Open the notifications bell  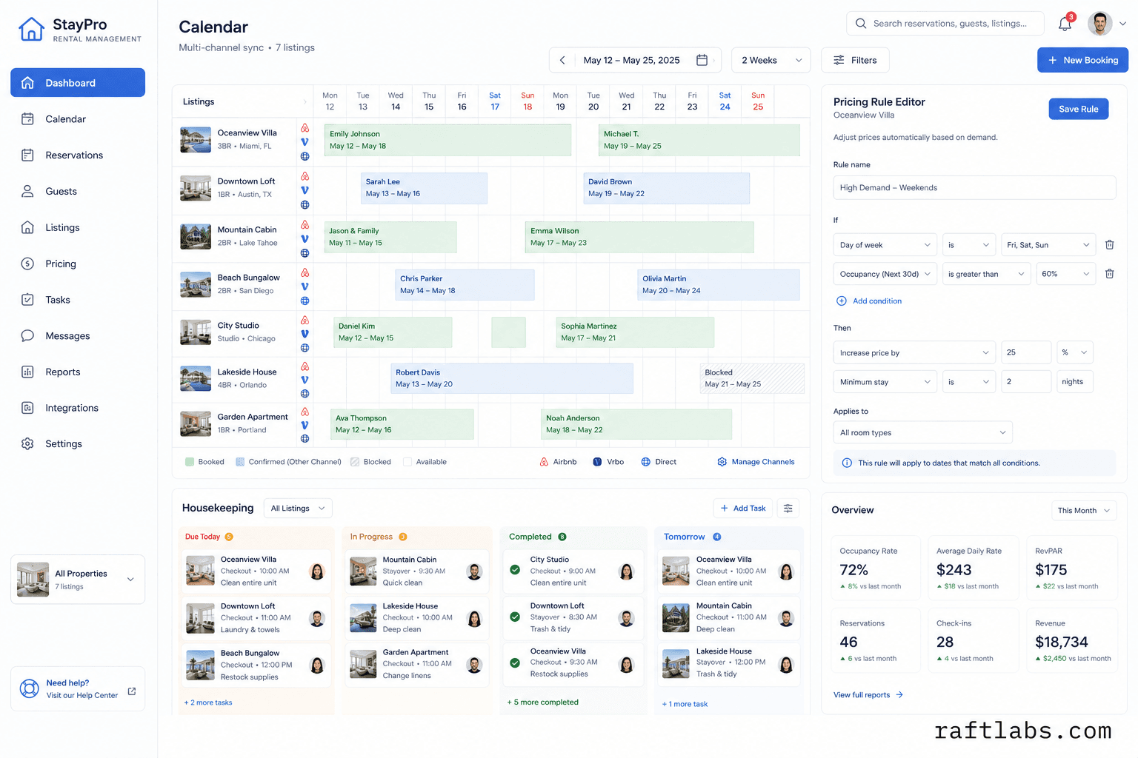coord(1065,24)
